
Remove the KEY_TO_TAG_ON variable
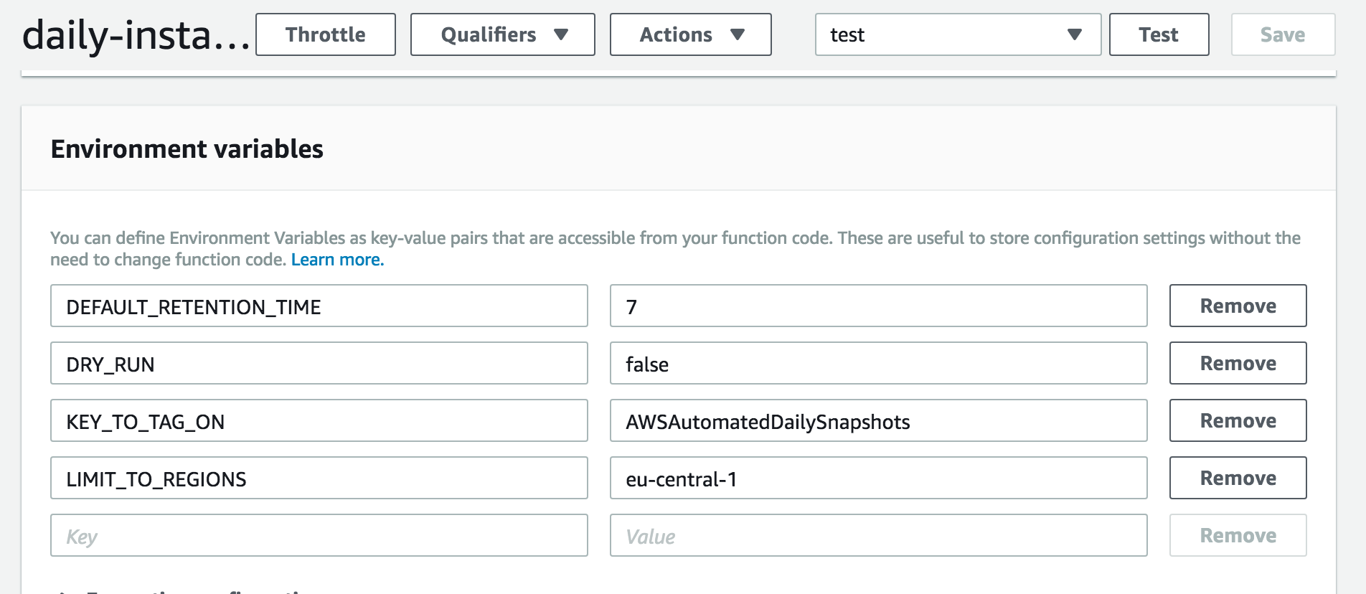[1238, 421]
